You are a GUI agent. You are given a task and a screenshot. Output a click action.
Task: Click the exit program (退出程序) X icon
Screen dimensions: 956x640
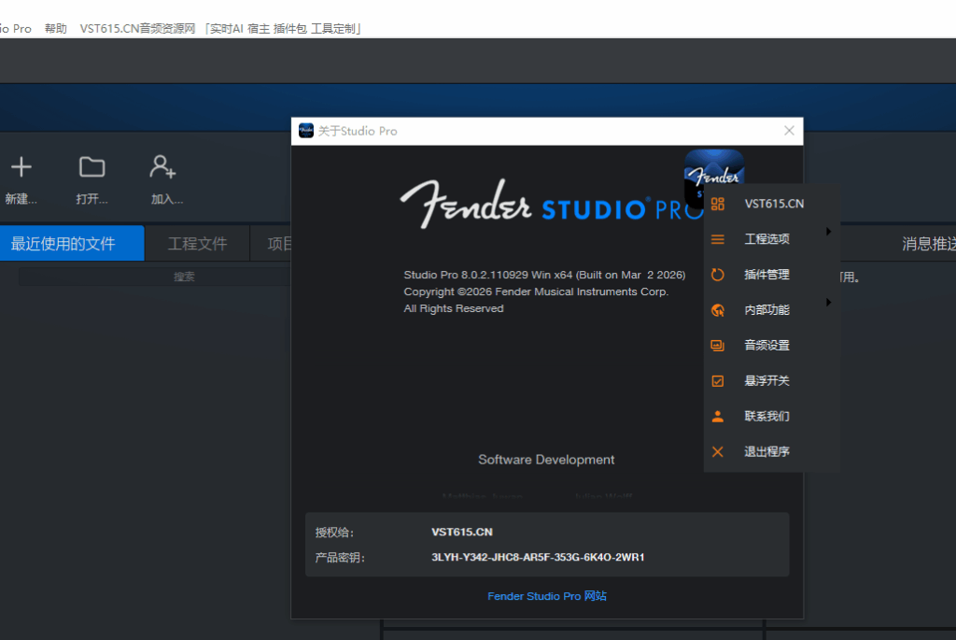718,452
